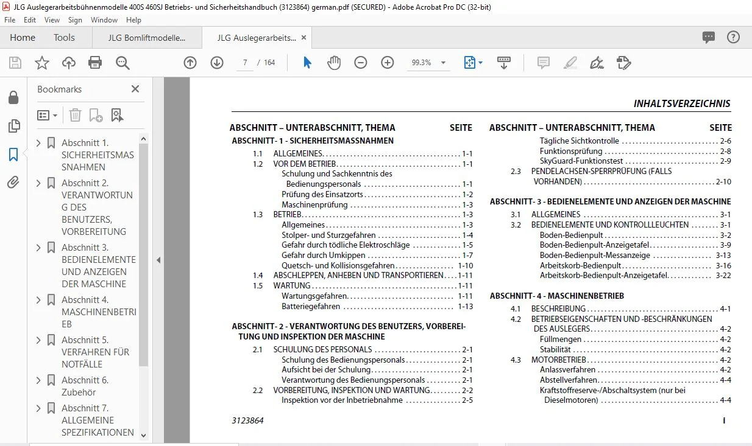Click the page number input field
The height and width of the screenshot is (446, 752).
[244, 62]
